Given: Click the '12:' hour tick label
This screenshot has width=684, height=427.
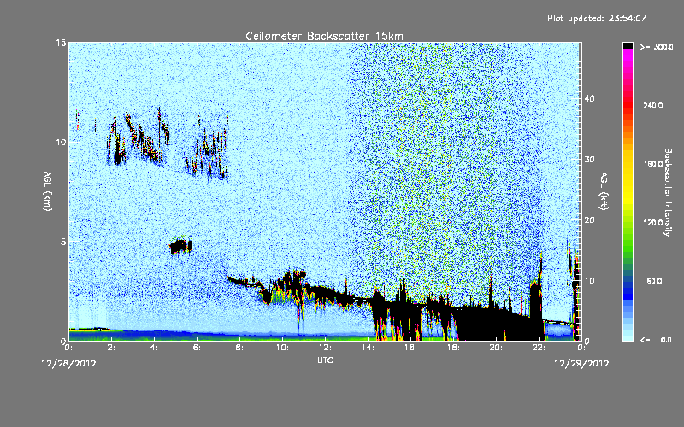Looking at the screenshot, I should (x=325, y=348).
